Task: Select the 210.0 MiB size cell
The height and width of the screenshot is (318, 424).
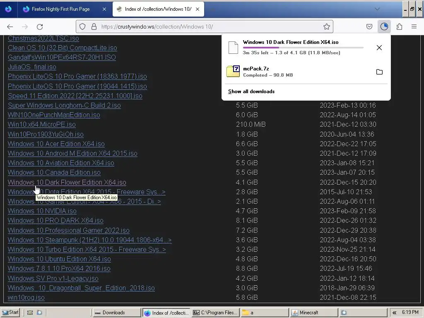Action: tap(251, 124)
